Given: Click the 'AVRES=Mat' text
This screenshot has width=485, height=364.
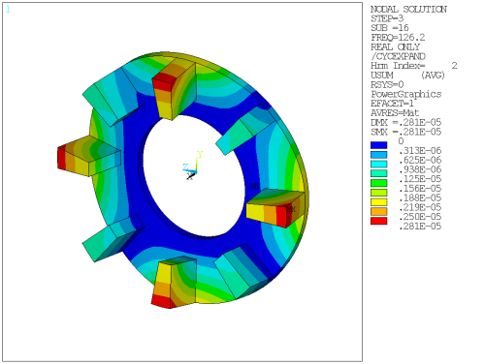Looking at the screenshot, I should point(395,113).
